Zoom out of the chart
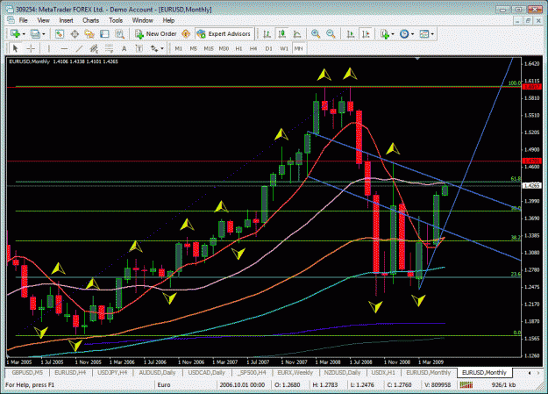 click(331, 34)
